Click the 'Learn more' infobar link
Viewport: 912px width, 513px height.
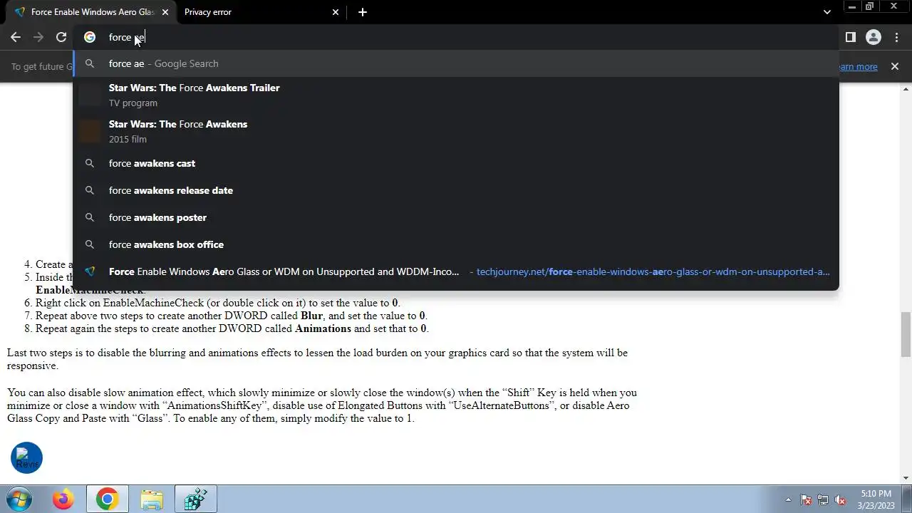tap(857, 66)
